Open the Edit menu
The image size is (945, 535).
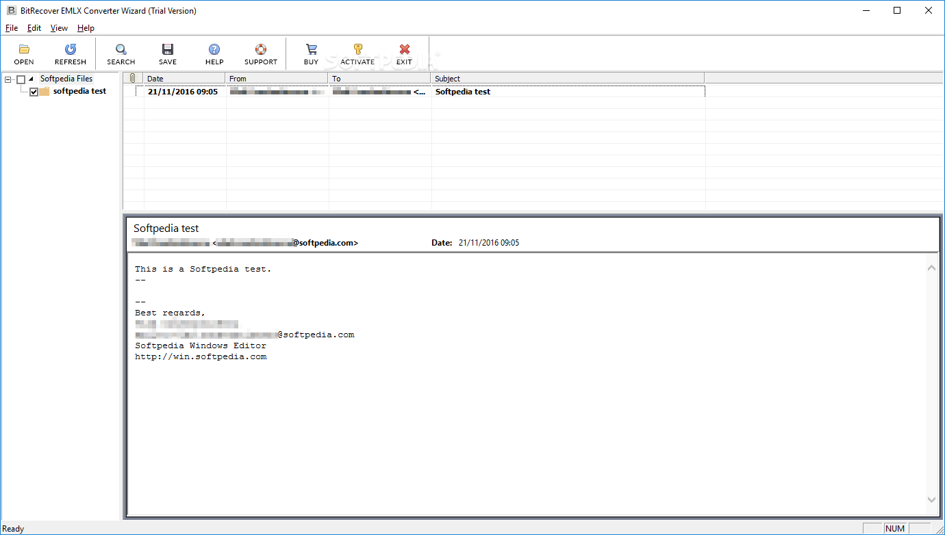click(x=34, y=28)
